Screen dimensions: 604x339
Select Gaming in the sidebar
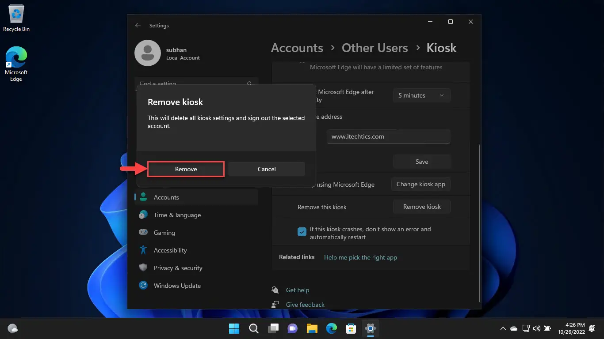pos(196,233)
